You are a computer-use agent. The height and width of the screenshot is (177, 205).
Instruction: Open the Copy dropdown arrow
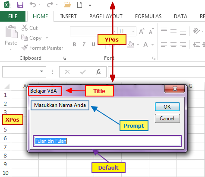[47, 38]
